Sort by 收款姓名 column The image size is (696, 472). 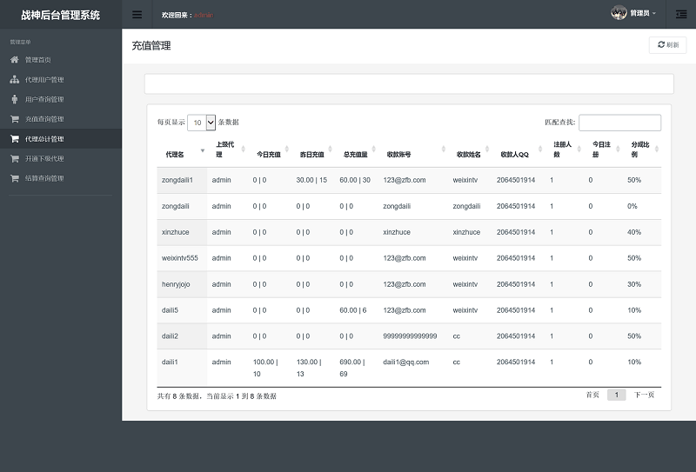coord(470,150)
